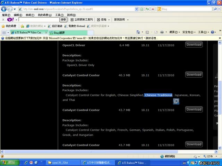Click the 我的最愛 favorites star button
Viewport: 222px width, 166px height.
pyautogui.click(x=9, y=26)
